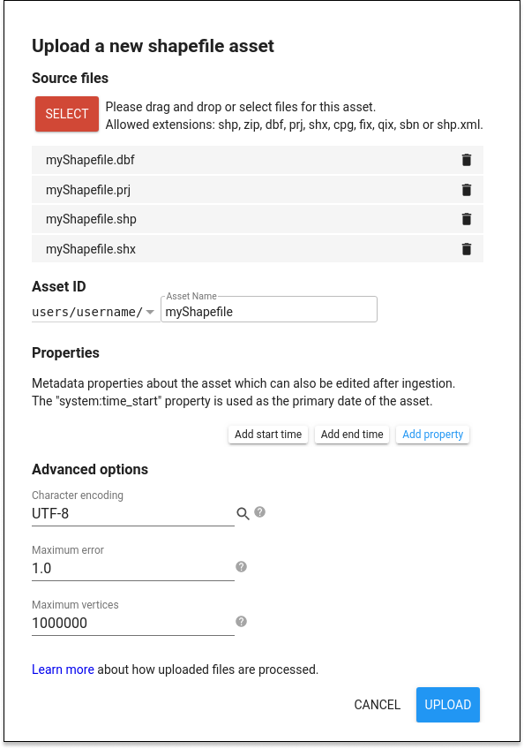This screenshot has width=524, height=749.
Task: Show help for Character encoding
Action: click(259, 512)
